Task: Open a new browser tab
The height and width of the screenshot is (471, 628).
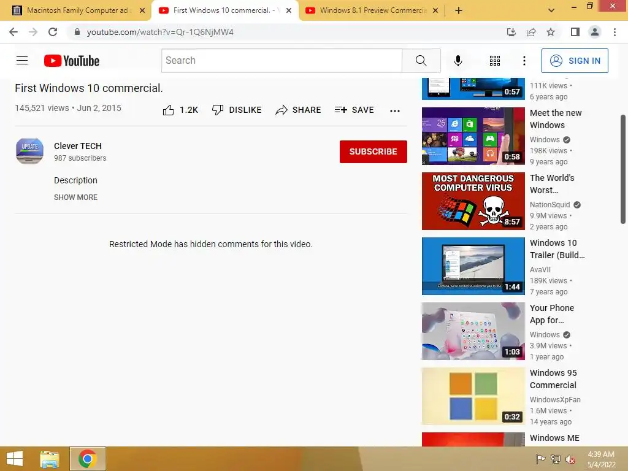Action: pos(459,11)
